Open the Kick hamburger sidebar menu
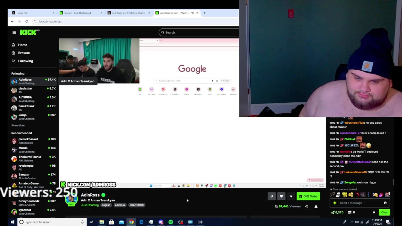 click(14, 32)
